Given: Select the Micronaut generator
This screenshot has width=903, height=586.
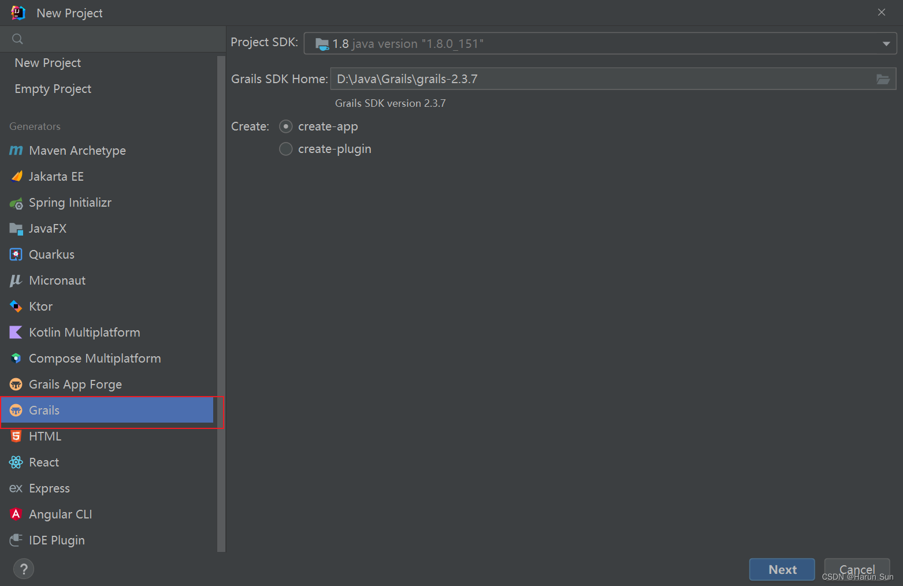Looking at the screenshot, I should [108, 281].
